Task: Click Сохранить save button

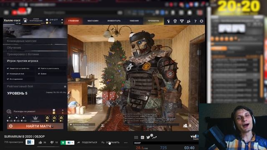Action: pyautogui.click(x=110, y=142)
